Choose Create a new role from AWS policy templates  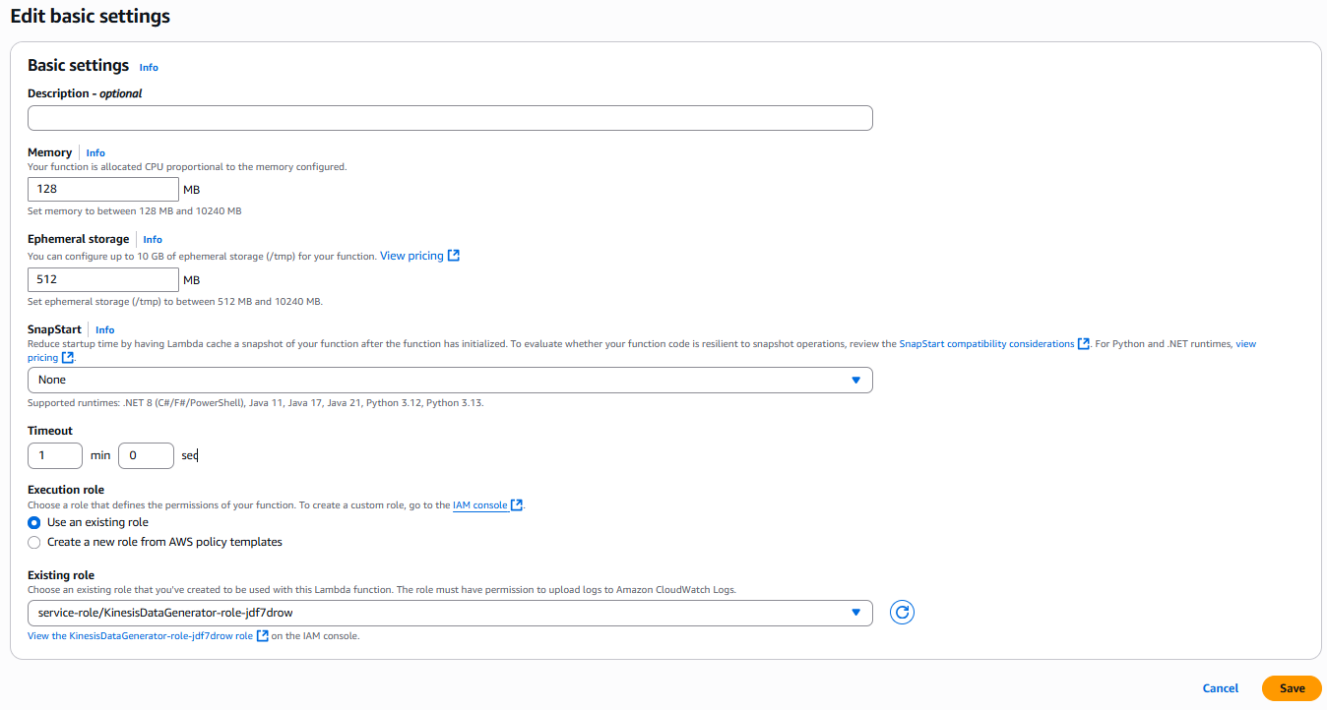34,542
